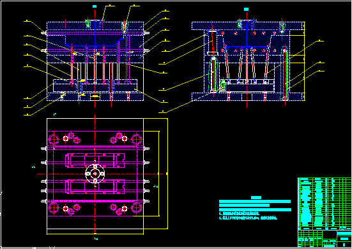Pick the blue vertical sprue in right section view
Viewport: 352px width, 249px height.
[x=247, y=34]
